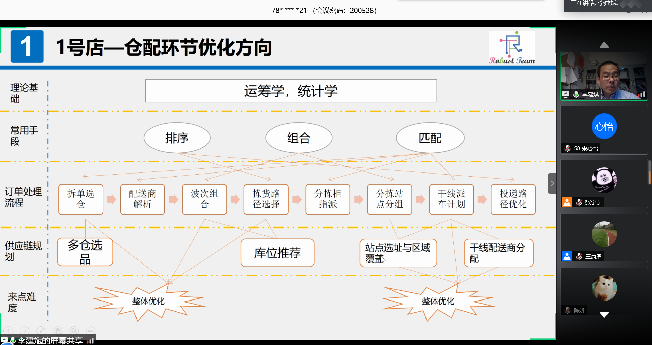Image resolution: width=652 pixels, height=345 pixels.
Task: Click the blue user badge beside 王康周
Action: [x=567, y=256]
